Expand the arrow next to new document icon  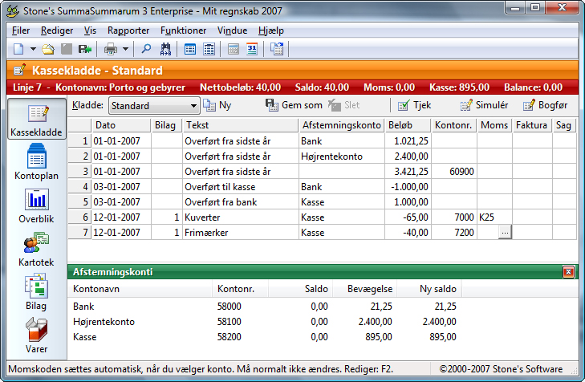tap(33, 49)
